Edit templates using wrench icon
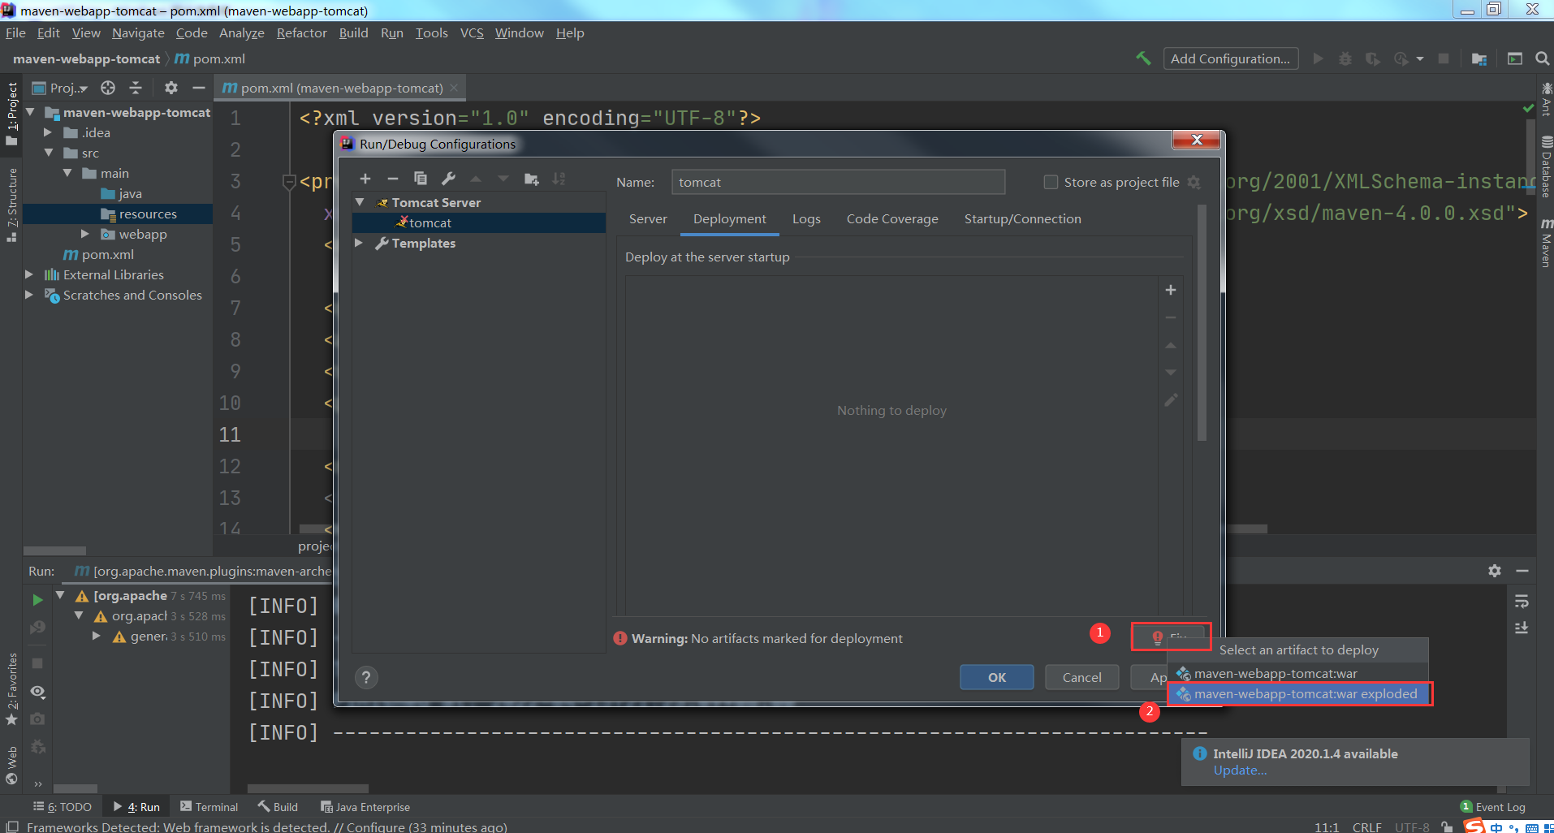1554x833 pixels. pos(448,179)
